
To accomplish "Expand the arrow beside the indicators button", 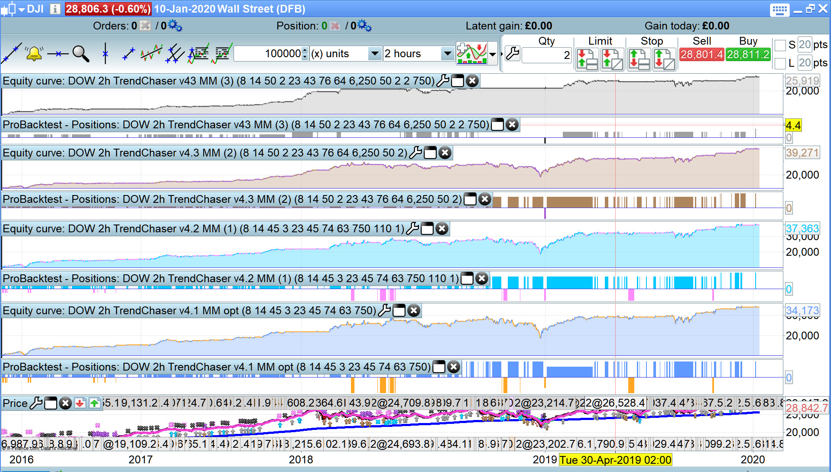I will (493, 54).
